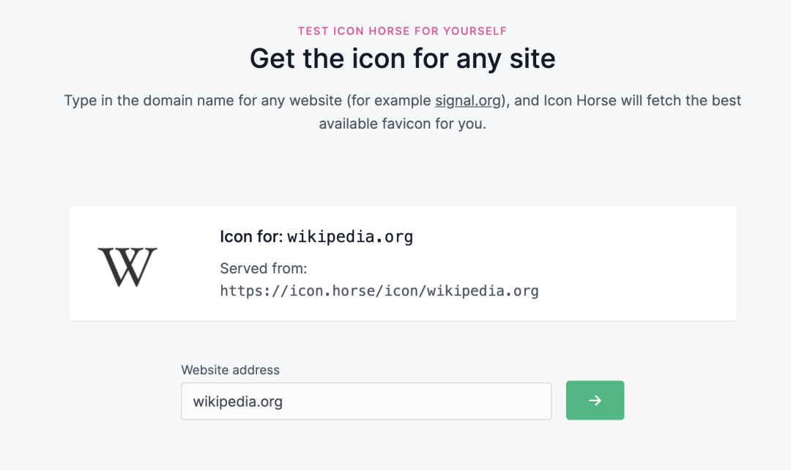Click the white arrow inside green button
The image size is (791, 470).
pos(595,400)
